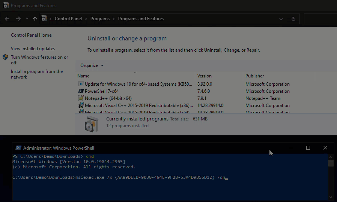Click the Name column sort chevron
This screenshot has height=202, width=337.
tap(135, 73)
